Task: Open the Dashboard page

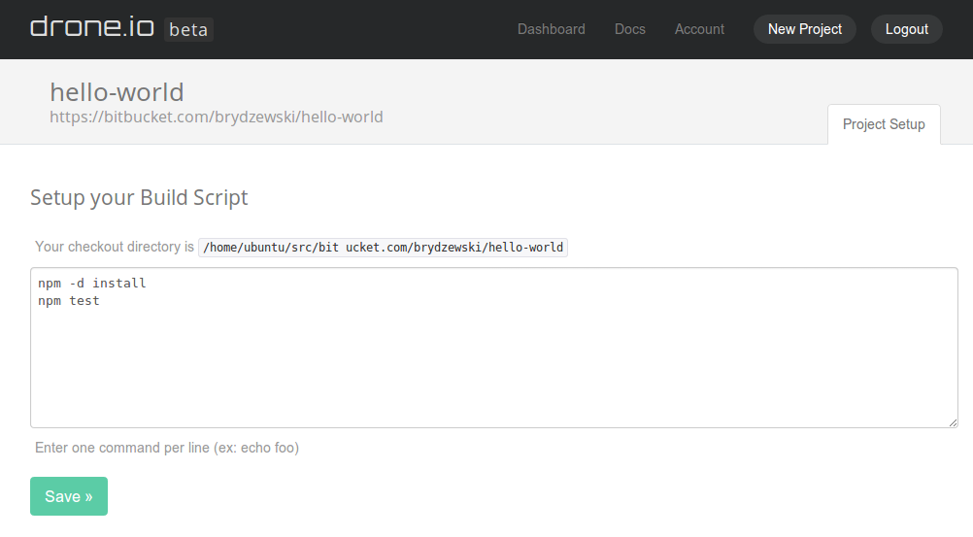Action: [551, 29]
